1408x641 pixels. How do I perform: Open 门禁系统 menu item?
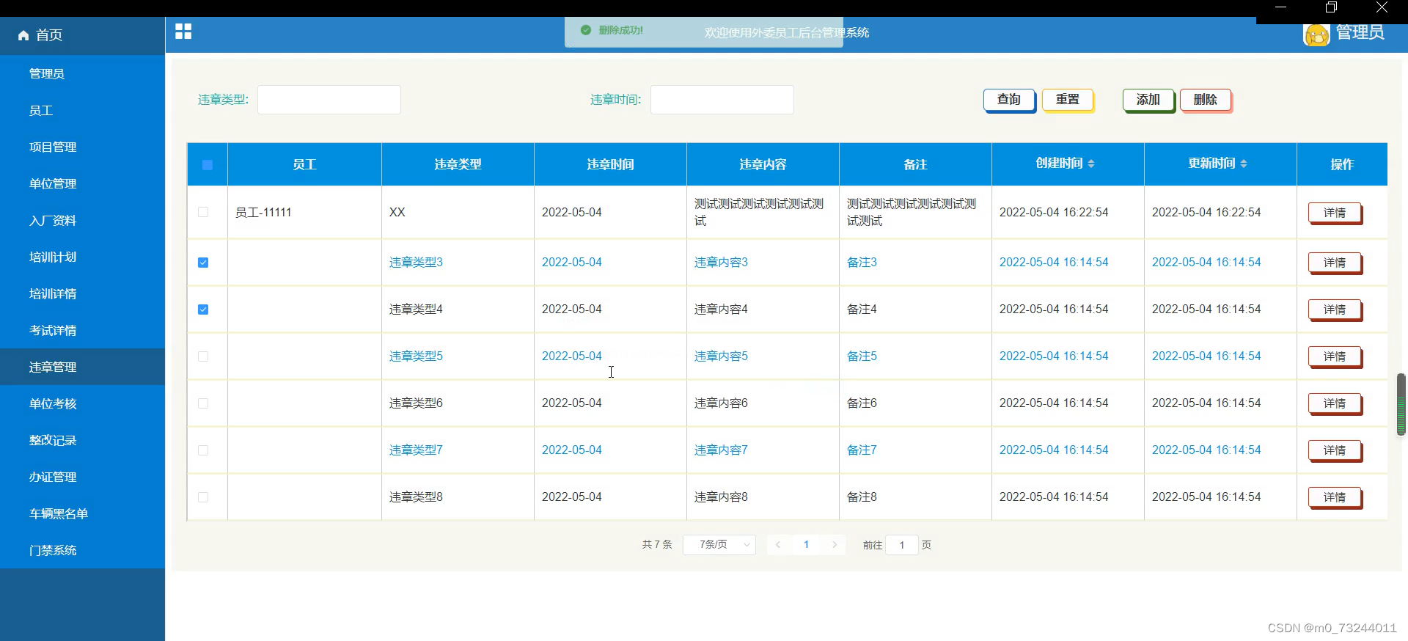(82, 550)
